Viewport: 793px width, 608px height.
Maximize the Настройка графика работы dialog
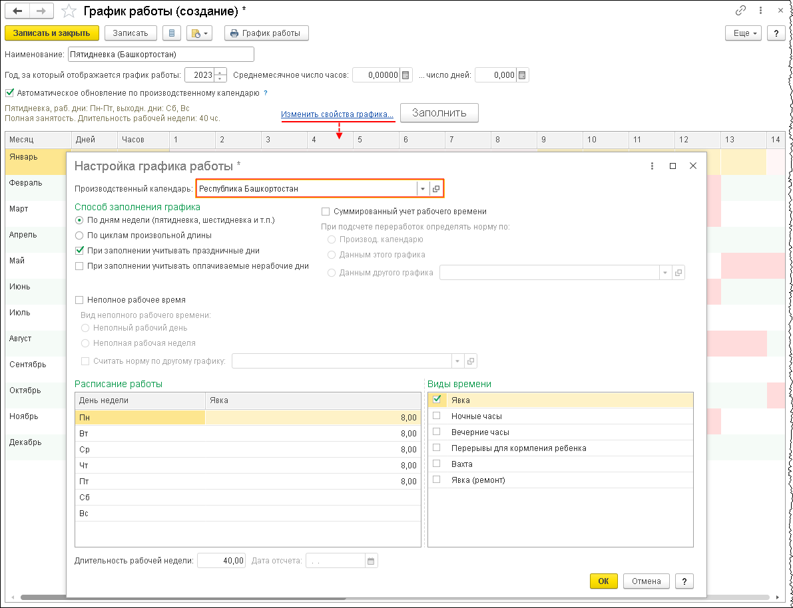pos(672,166)
